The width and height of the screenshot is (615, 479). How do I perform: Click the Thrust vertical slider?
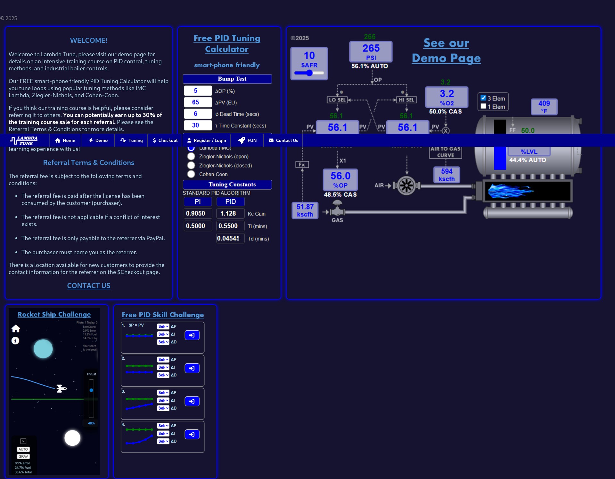point(91,398)
